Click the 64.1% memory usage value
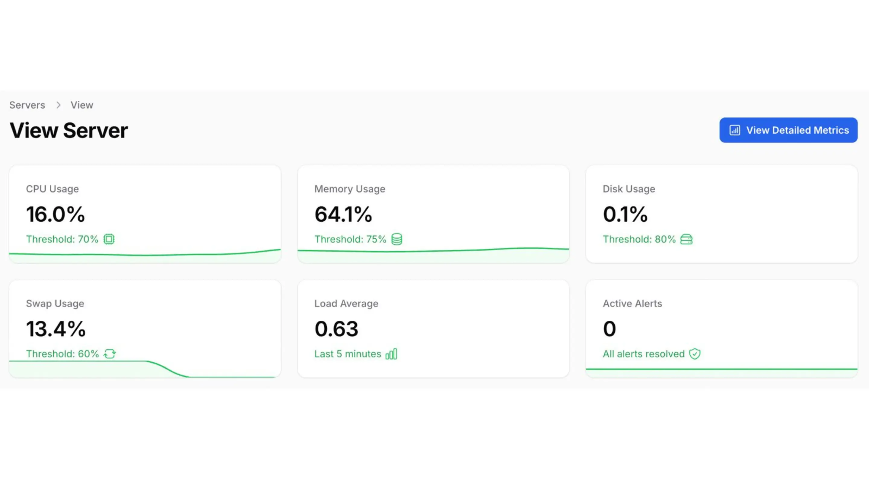Viewport: 869px width, 479px height. (343, 214)
